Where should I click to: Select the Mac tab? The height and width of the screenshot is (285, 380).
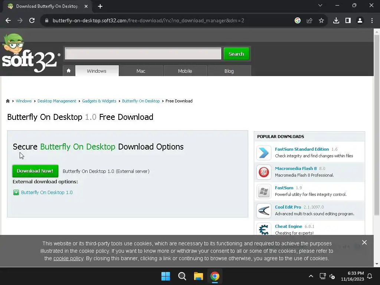point(141,71)
